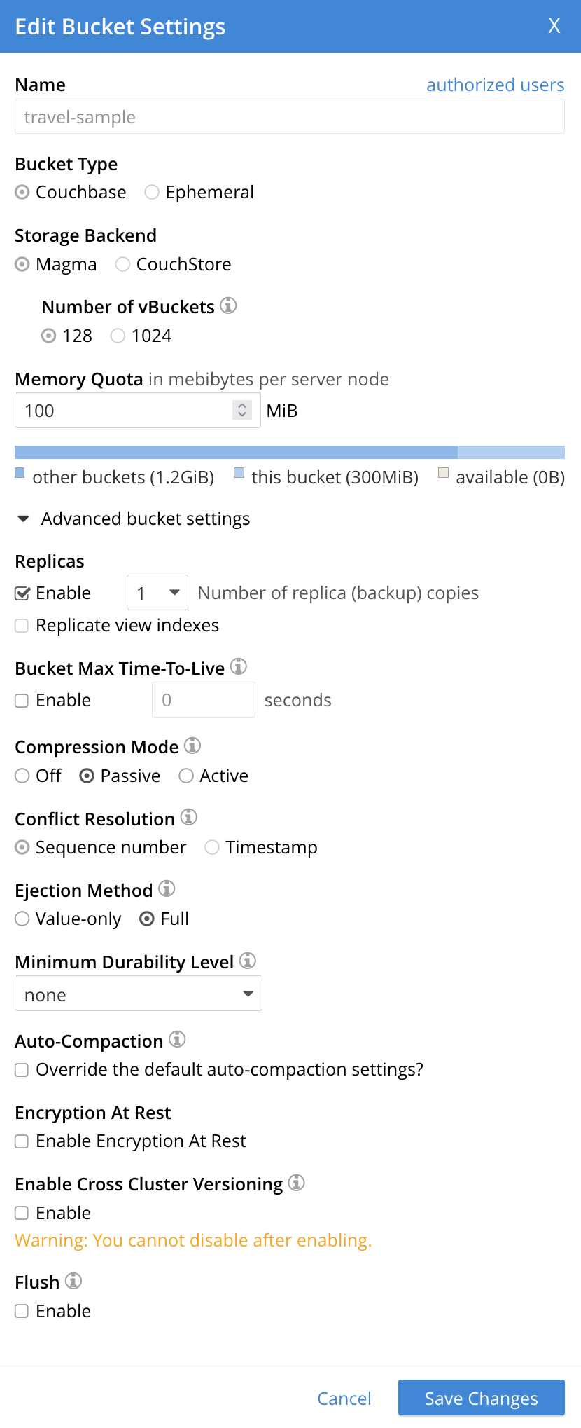
Task: Open the authorized users link
Action: (495, 85)
